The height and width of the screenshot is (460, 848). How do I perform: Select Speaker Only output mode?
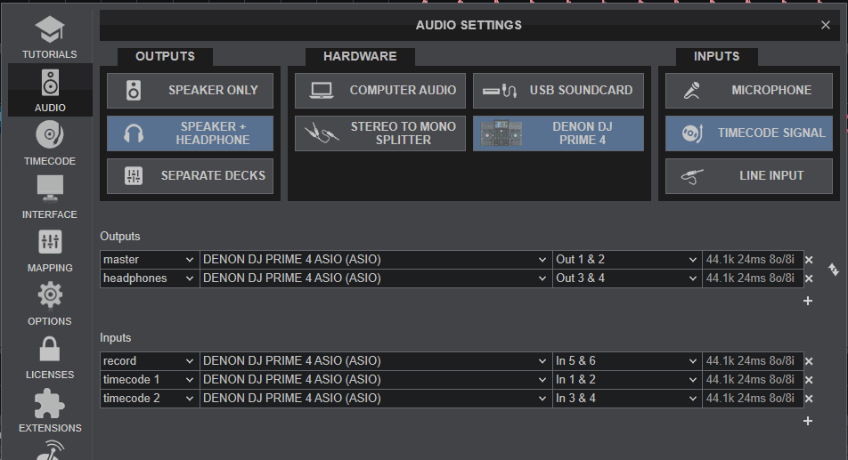click(x=190, y=90)
